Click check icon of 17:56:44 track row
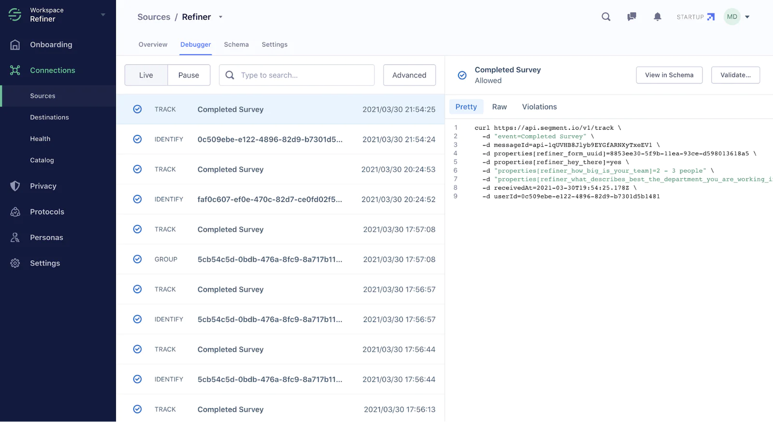 point(137,349)
